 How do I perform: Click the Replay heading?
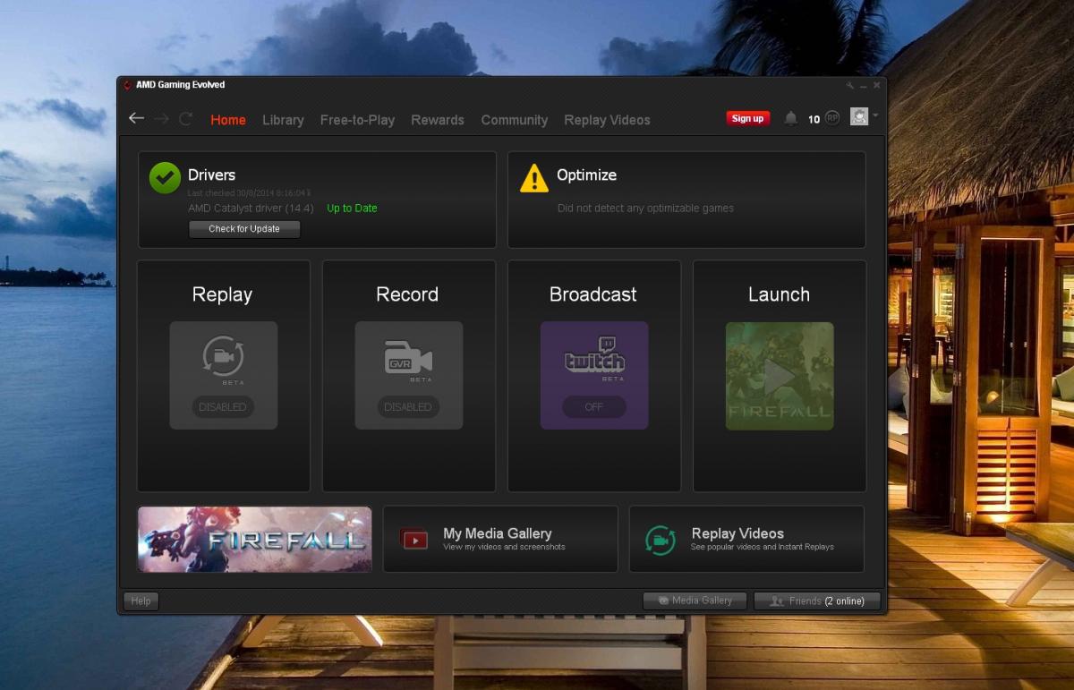[x=222, y=295]
